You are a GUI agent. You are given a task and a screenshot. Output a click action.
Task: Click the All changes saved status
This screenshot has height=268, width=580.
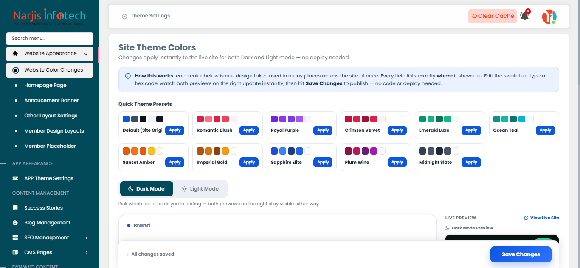[x=150, y=254]
